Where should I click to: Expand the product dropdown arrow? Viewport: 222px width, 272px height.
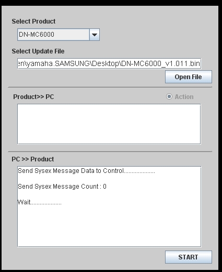point(95,35)
